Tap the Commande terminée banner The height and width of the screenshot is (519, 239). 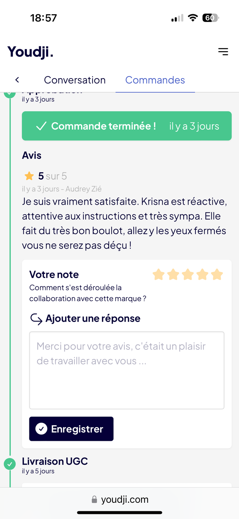[127, 126]
